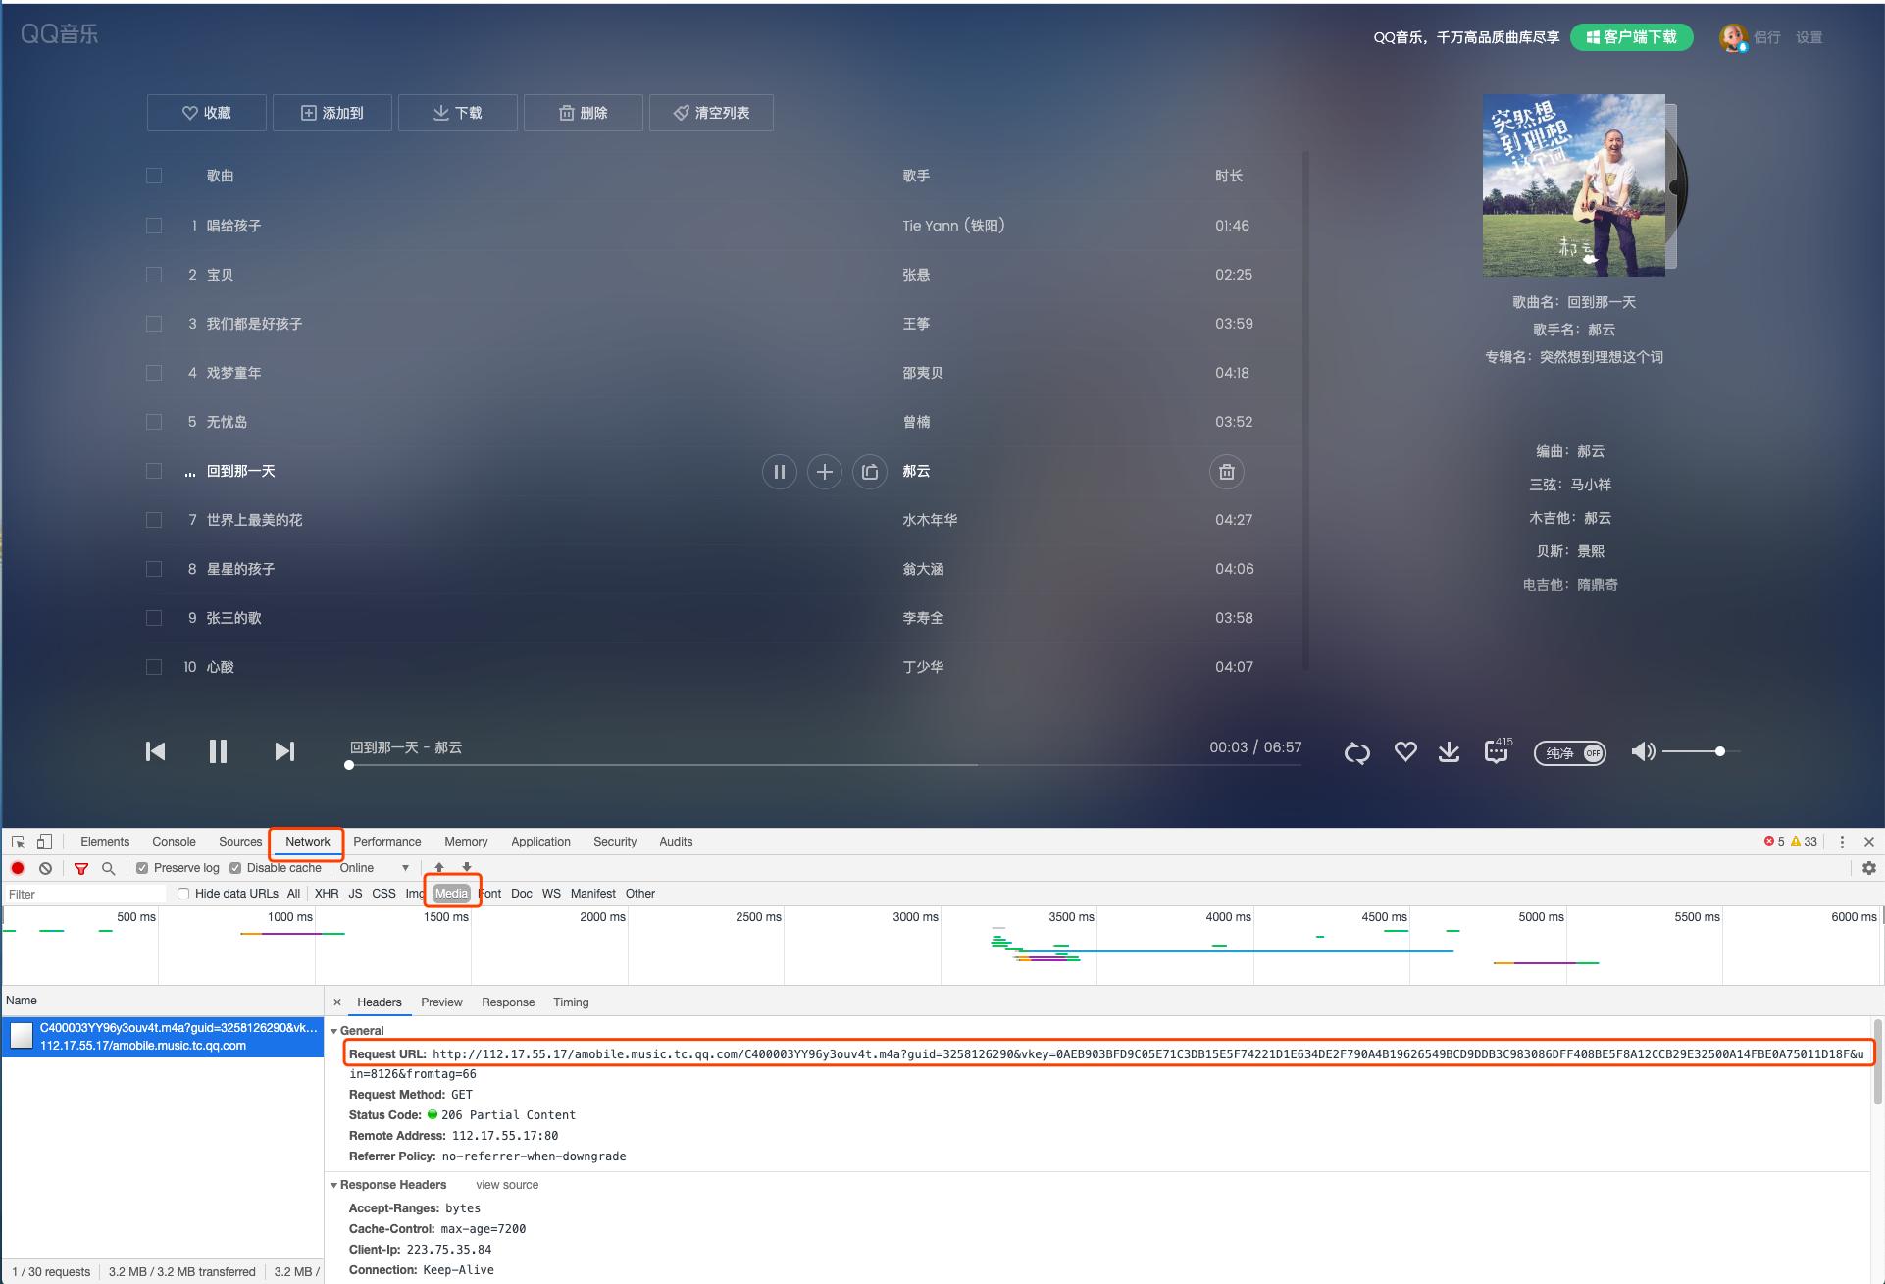Check the Hide data URLs checkbox

[183, 894]
